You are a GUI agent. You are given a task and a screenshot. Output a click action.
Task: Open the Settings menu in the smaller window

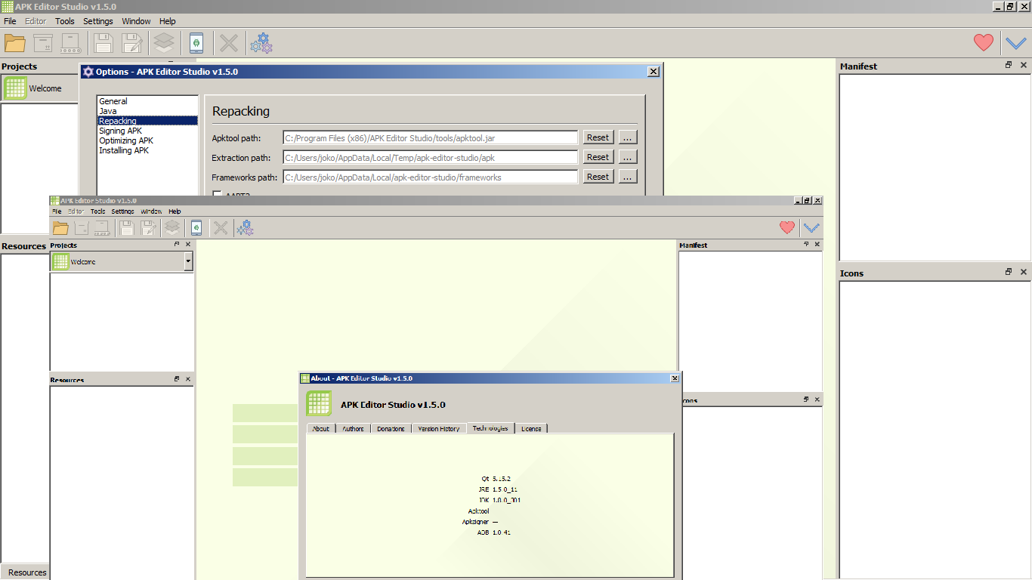(x=123, y=211)
